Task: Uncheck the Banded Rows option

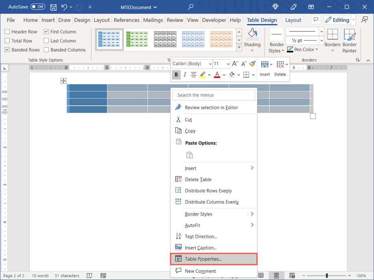Action: [x=8, y=50]
